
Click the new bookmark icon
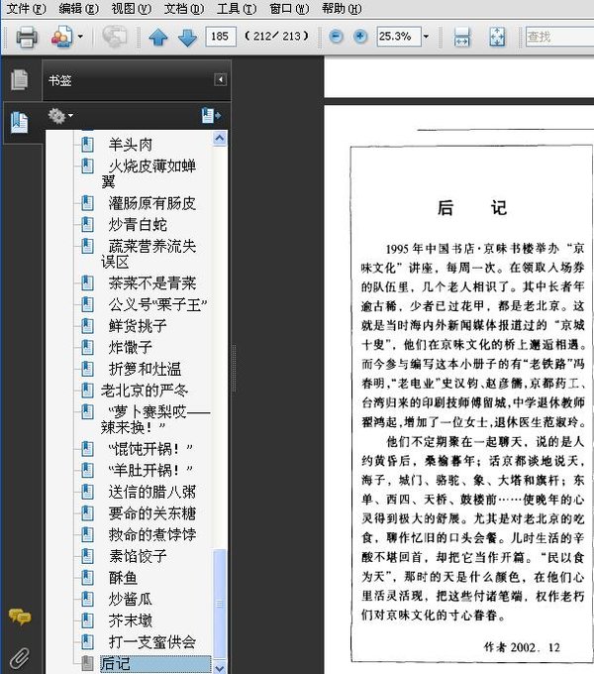click(x=211, y=116)
